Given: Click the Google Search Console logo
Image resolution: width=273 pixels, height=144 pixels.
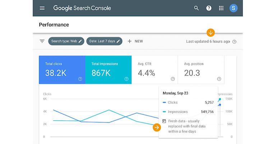Looking at the screenshot, I should pyautogui.click(x=82, y=8).
